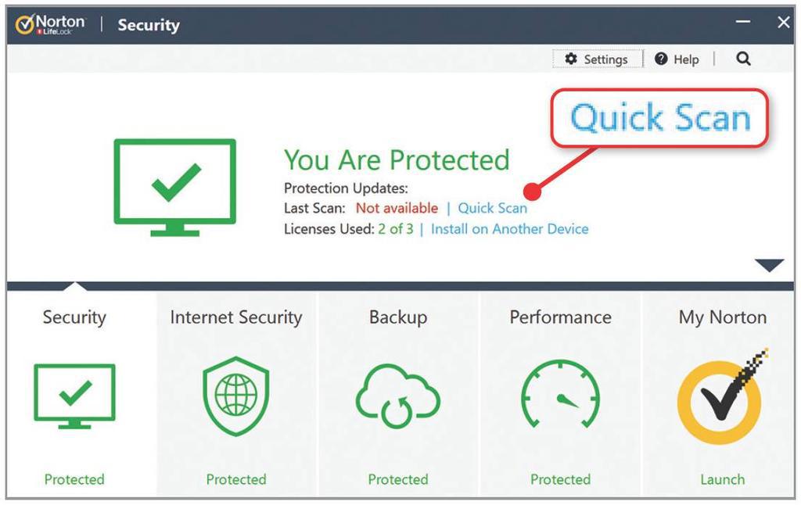The image size is (801, 505).
Task: Click the Internet Security globe shield icon
Action: click(x=235, y=396)
